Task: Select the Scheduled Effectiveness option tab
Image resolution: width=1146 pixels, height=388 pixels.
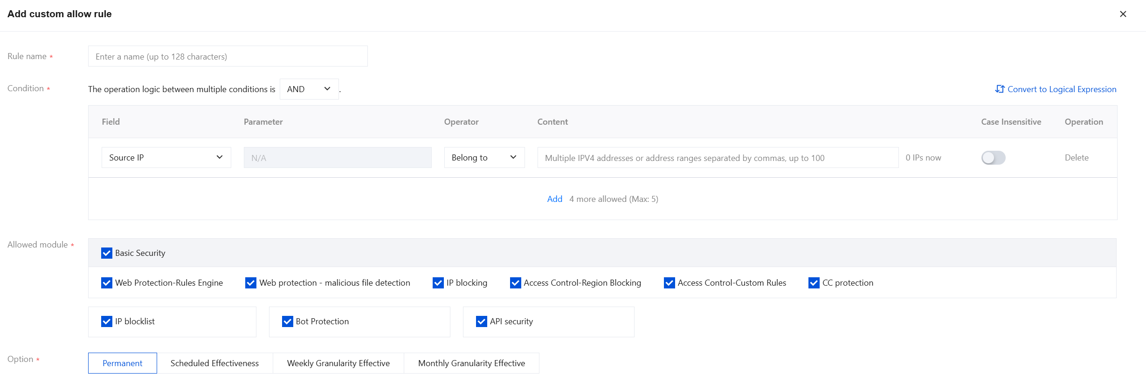Action: [x=214, y=363]
